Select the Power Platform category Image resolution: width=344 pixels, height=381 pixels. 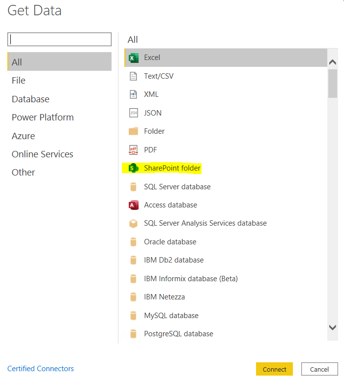(x=43, y=117)
